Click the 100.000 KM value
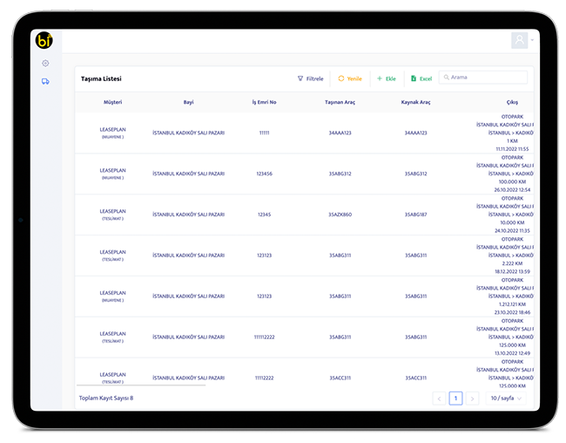Image resolution: width=566 pixels, height=443 pixels. tap(512, 182)
